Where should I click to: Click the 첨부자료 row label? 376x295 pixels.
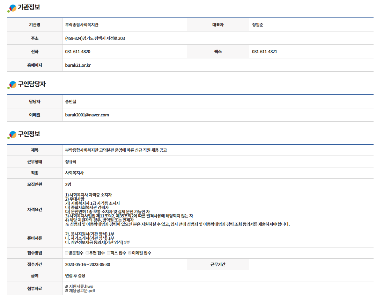click(35, 288)
